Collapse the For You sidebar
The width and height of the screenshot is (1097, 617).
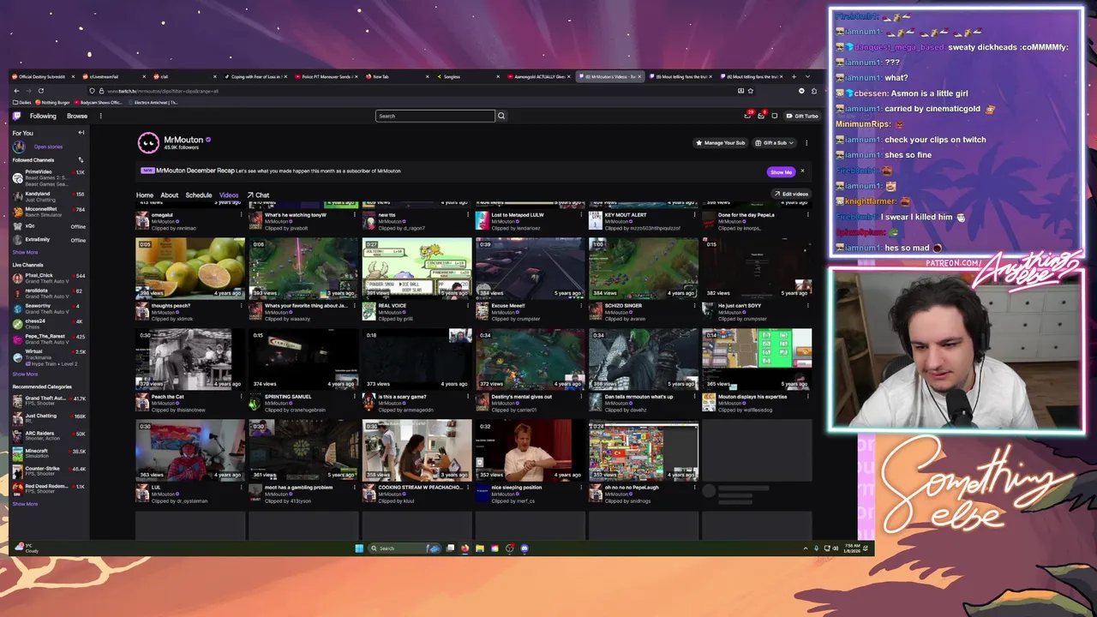pyautogui.click(x=81, y=133)
